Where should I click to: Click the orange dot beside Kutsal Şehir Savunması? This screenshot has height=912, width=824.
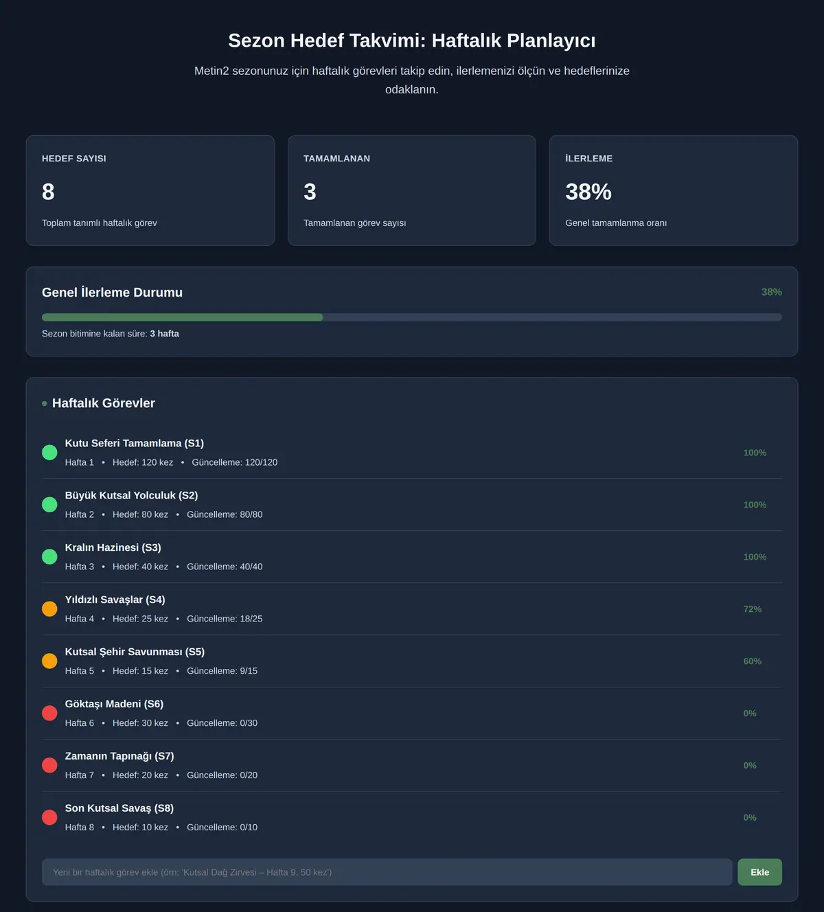point(49,661)
